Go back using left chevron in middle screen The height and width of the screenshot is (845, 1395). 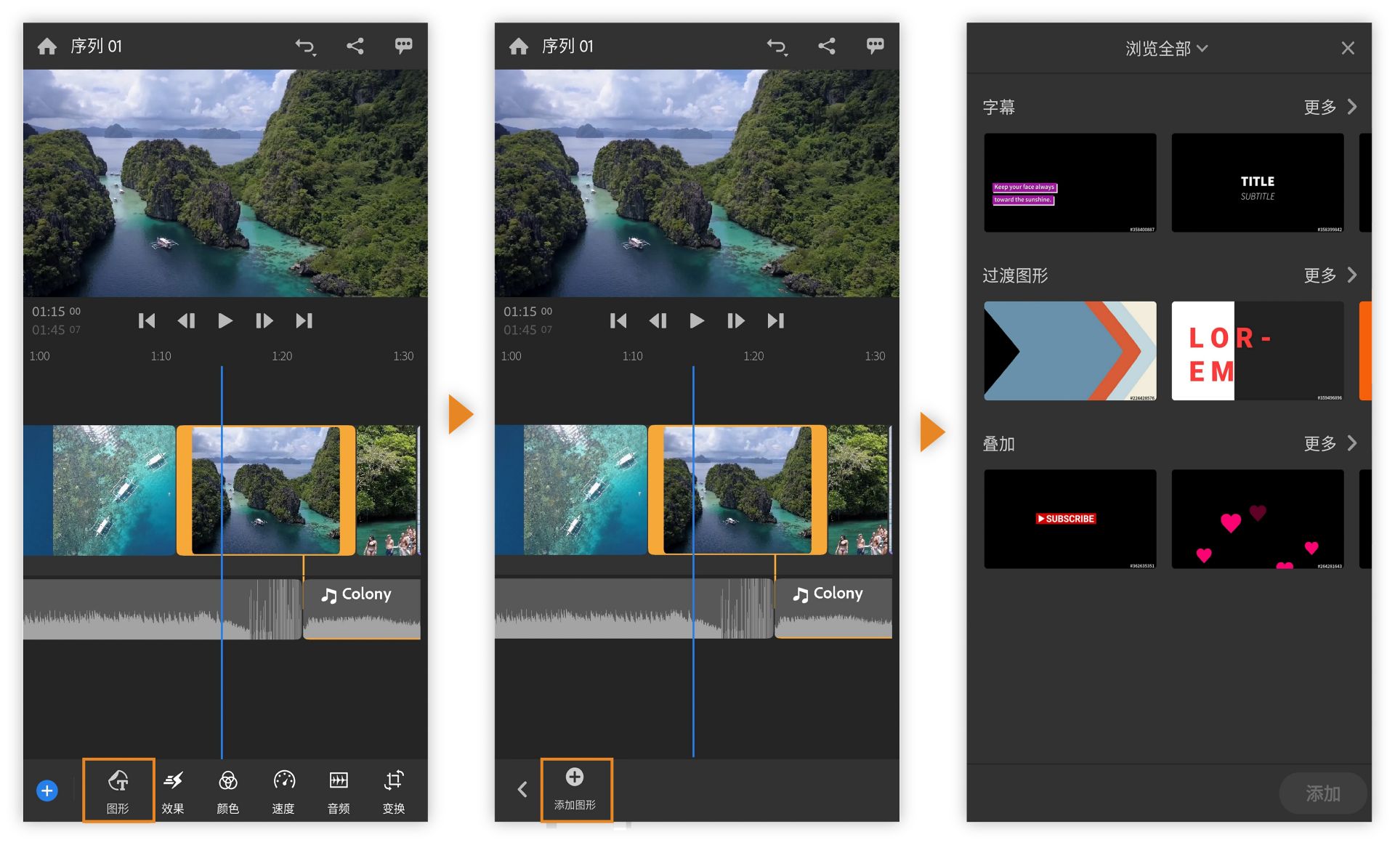pyautogui.click(x=522, y=790)
